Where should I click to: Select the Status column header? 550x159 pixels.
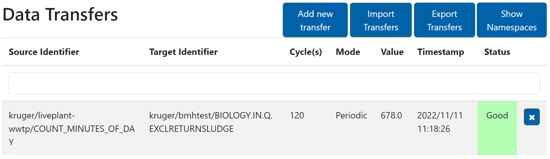coord(497,52)
